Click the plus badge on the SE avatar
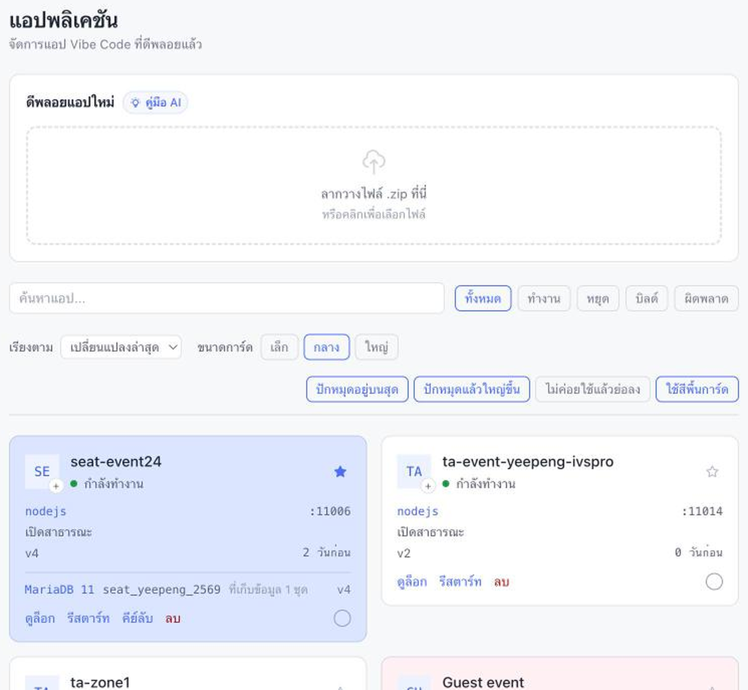The width and height of the screenshot is (748, 690). (x=56, y=486)
